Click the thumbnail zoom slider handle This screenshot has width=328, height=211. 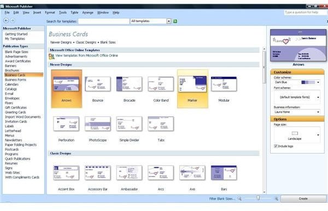click(258, 198)
